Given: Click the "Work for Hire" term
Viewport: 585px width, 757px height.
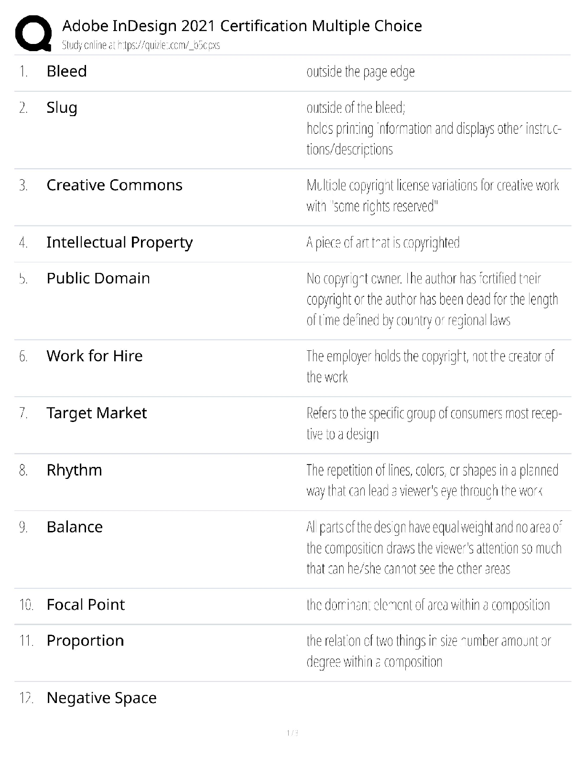Looking at the screenshot, I should 94,356.
